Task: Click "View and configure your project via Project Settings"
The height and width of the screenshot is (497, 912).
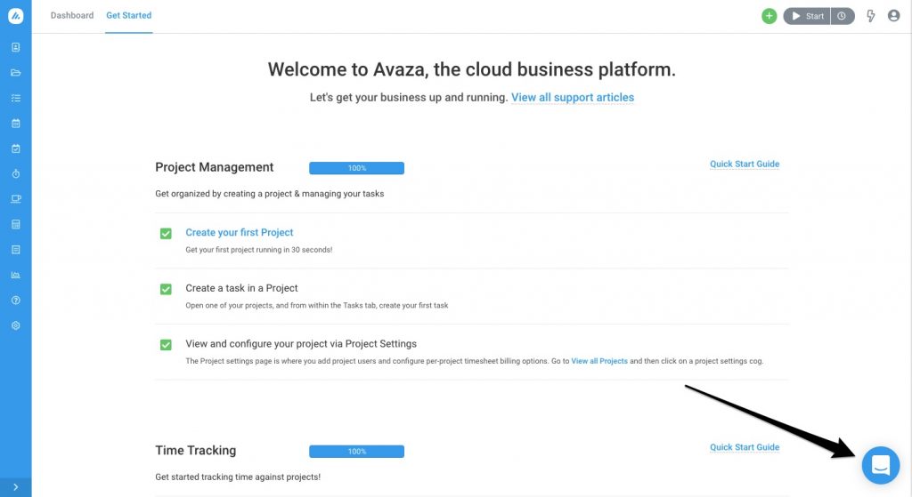Action: 301,344
